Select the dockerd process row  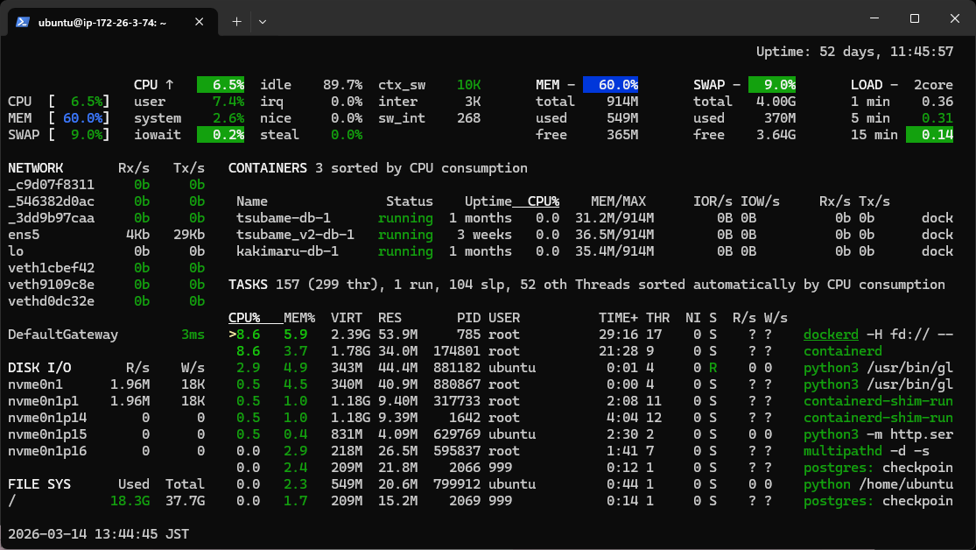coord(822,335)
